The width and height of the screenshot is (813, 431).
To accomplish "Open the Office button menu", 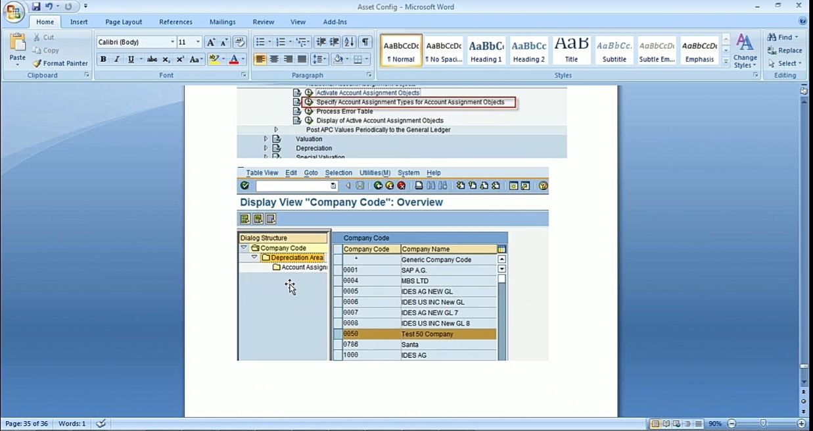I will click(14, 12).
